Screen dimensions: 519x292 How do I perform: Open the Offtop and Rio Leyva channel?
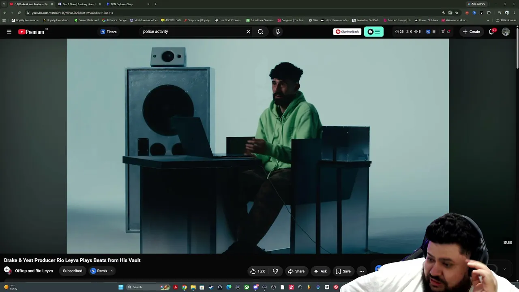coord(34,271)
